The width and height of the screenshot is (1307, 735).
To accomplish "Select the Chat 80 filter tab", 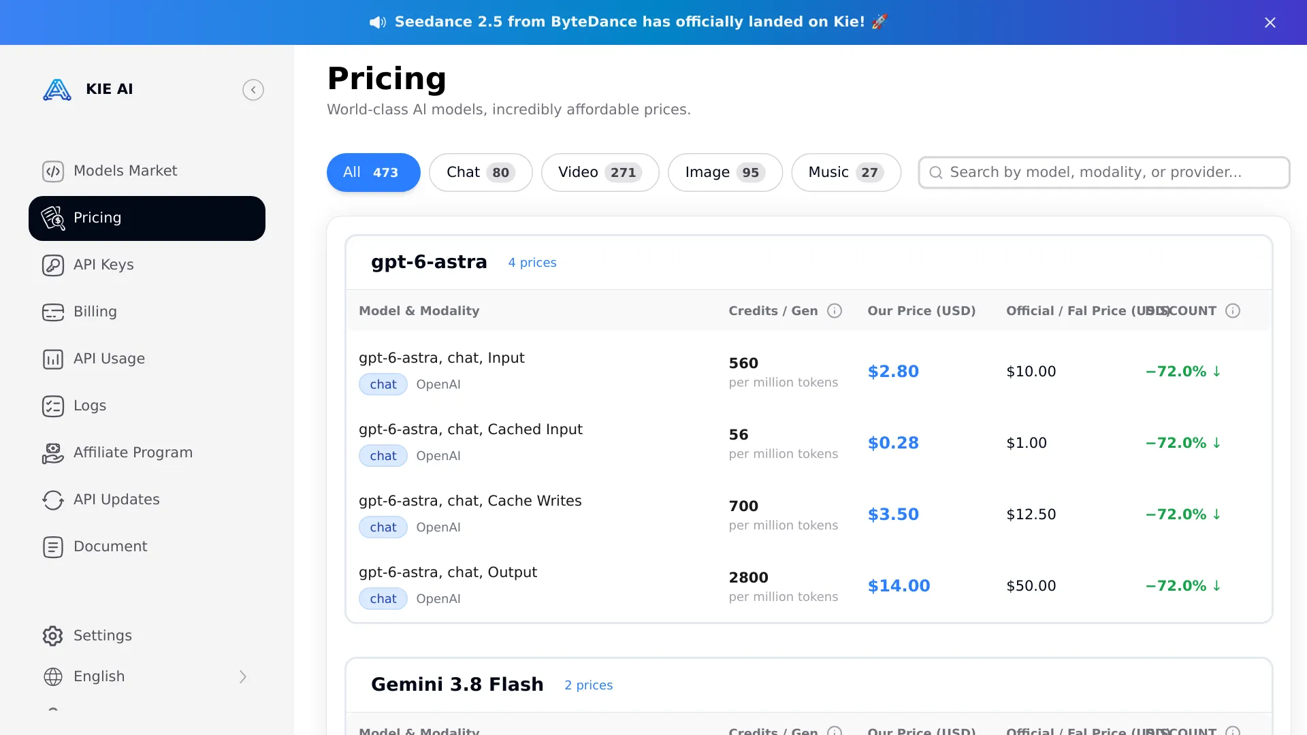I will (481, 173).
